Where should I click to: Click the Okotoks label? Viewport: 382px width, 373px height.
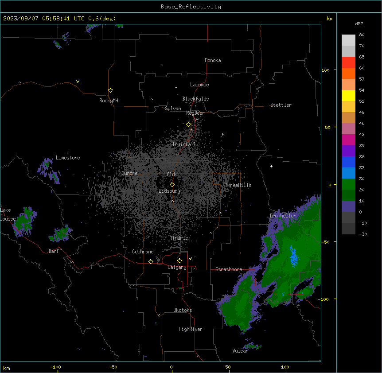point(183,310)
